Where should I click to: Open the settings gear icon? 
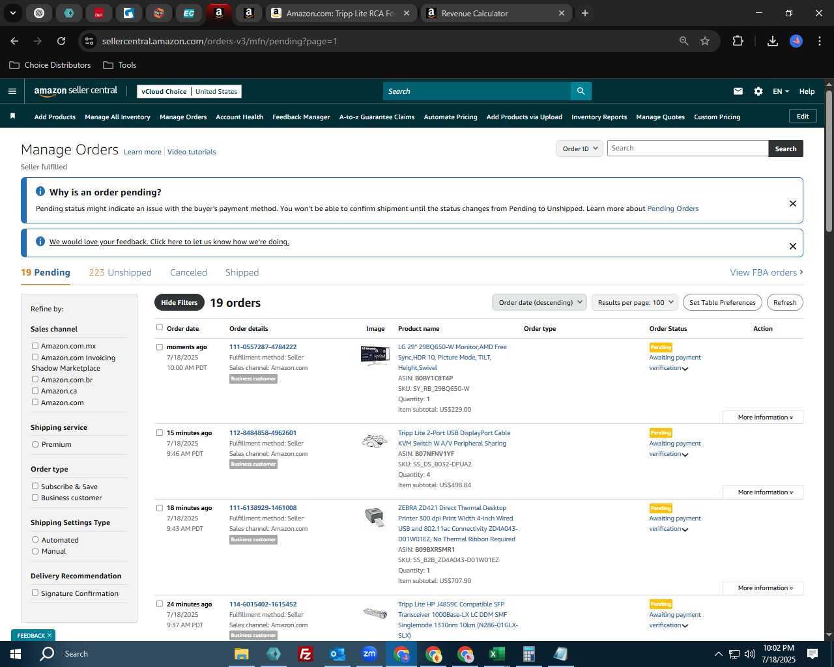[758, 91]
